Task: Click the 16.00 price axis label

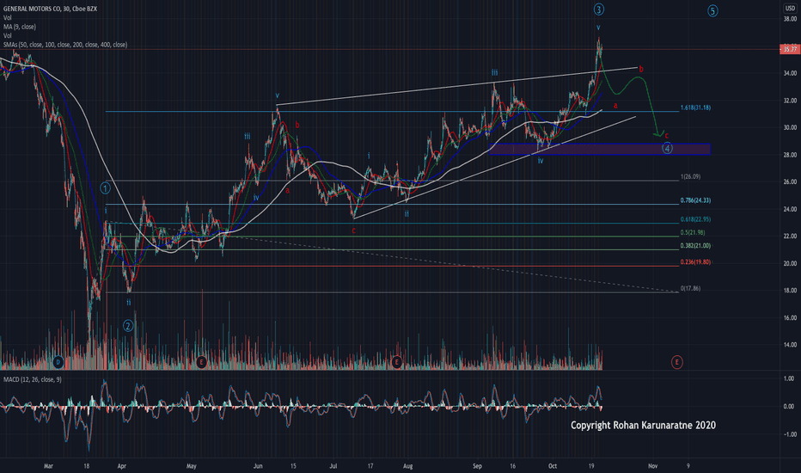Action: 790,317
